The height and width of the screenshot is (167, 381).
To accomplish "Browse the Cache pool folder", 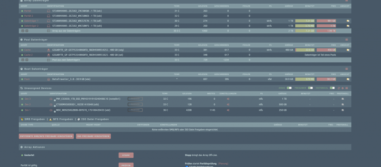I will [348, 50].
